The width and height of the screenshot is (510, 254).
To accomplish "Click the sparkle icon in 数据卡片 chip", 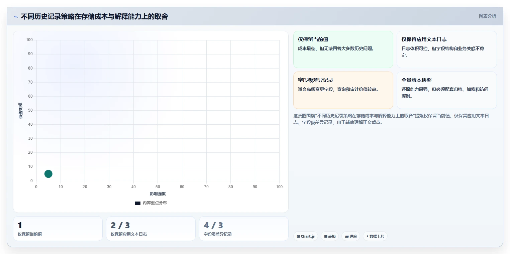I will pos(368,236).
